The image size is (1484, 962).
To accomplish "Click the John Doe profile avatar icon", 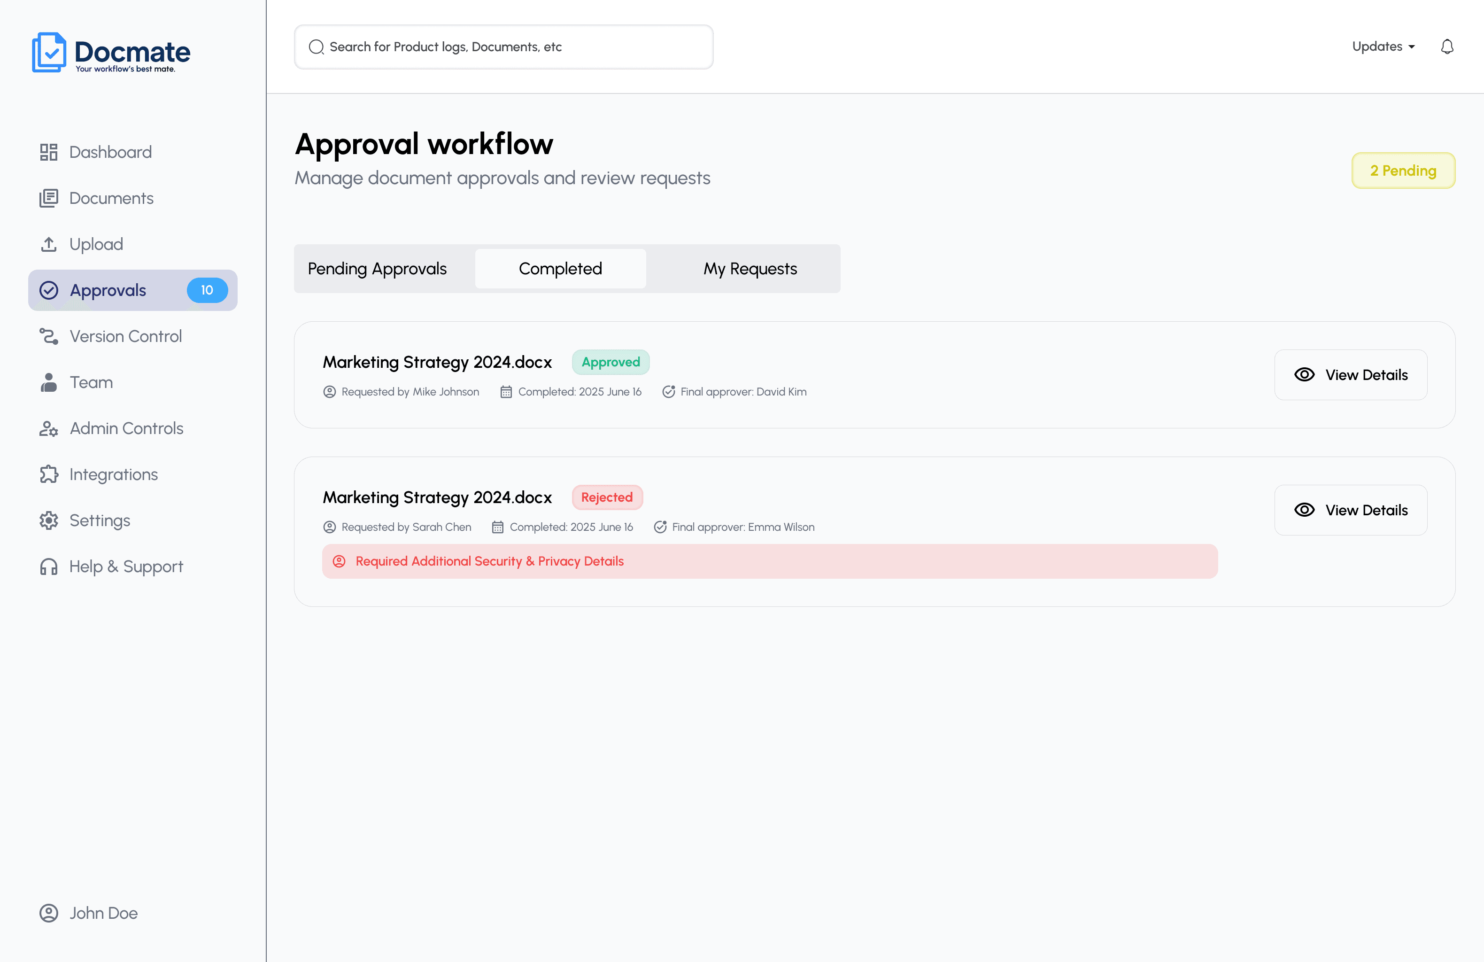I will click(49, 913).
